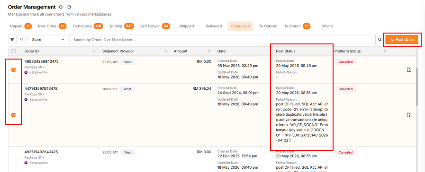Click posted date 20 May 2026, 09:40 am
This screenshot has width=425, height=172.
pos(297,66)
